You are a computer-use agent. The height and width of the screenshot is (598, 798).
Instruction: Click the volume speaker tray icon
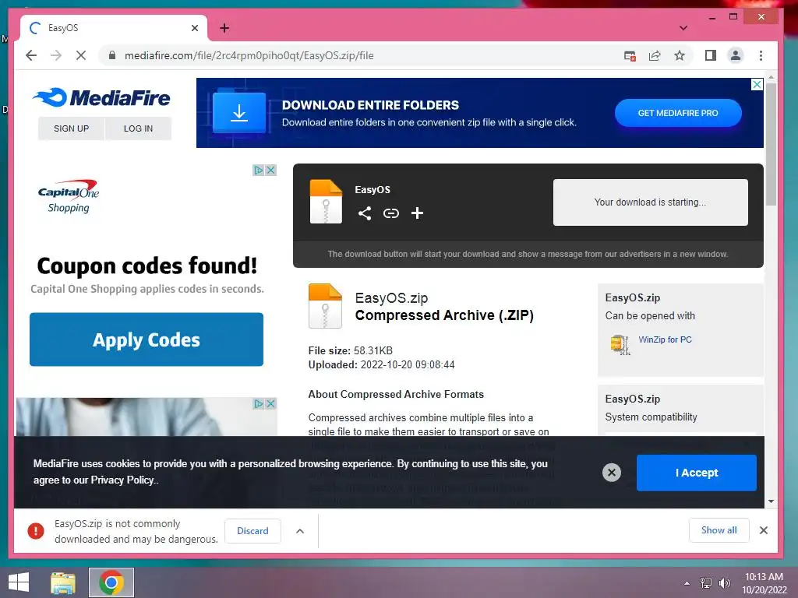724,583
